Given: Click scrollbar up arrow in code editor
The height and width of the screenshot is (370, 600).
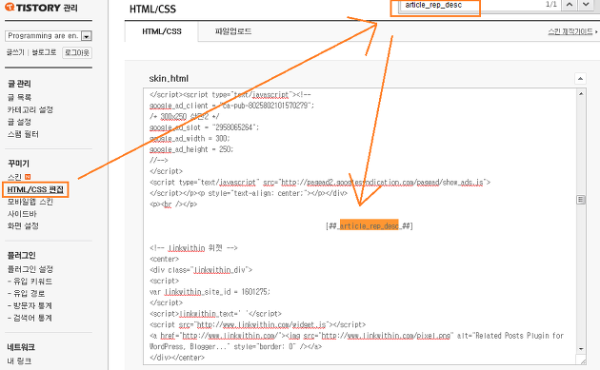Looking at the screenshot, I should coord(581,93).
